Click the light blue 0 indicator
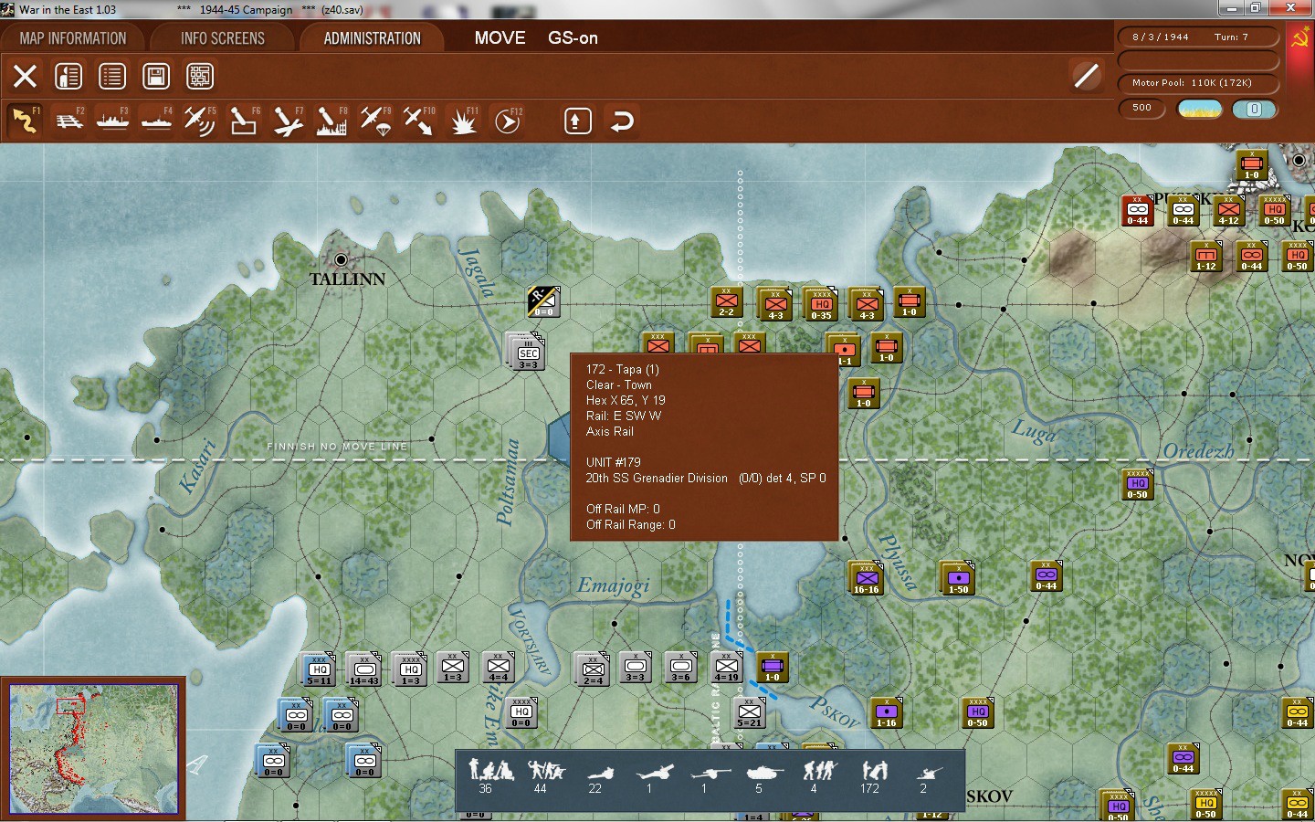Viewport: 1315px width, 822px height. coord(1254,109)
